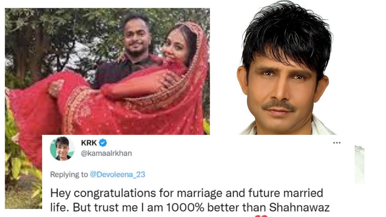The height and width of the screenshot is (217, 386).
Task: Open the @kamaalrkhan handle
Action: pos(106,153)
